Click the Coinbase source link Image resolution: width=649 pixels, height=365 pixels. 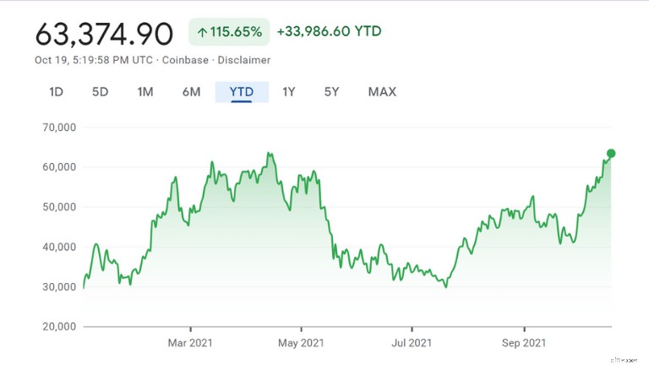185,60
